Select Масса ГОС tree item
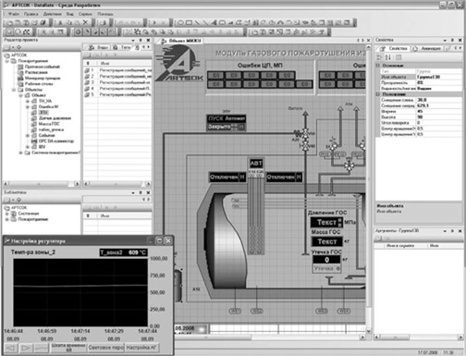This screenshot has width=466, height=356. [49, 124]
